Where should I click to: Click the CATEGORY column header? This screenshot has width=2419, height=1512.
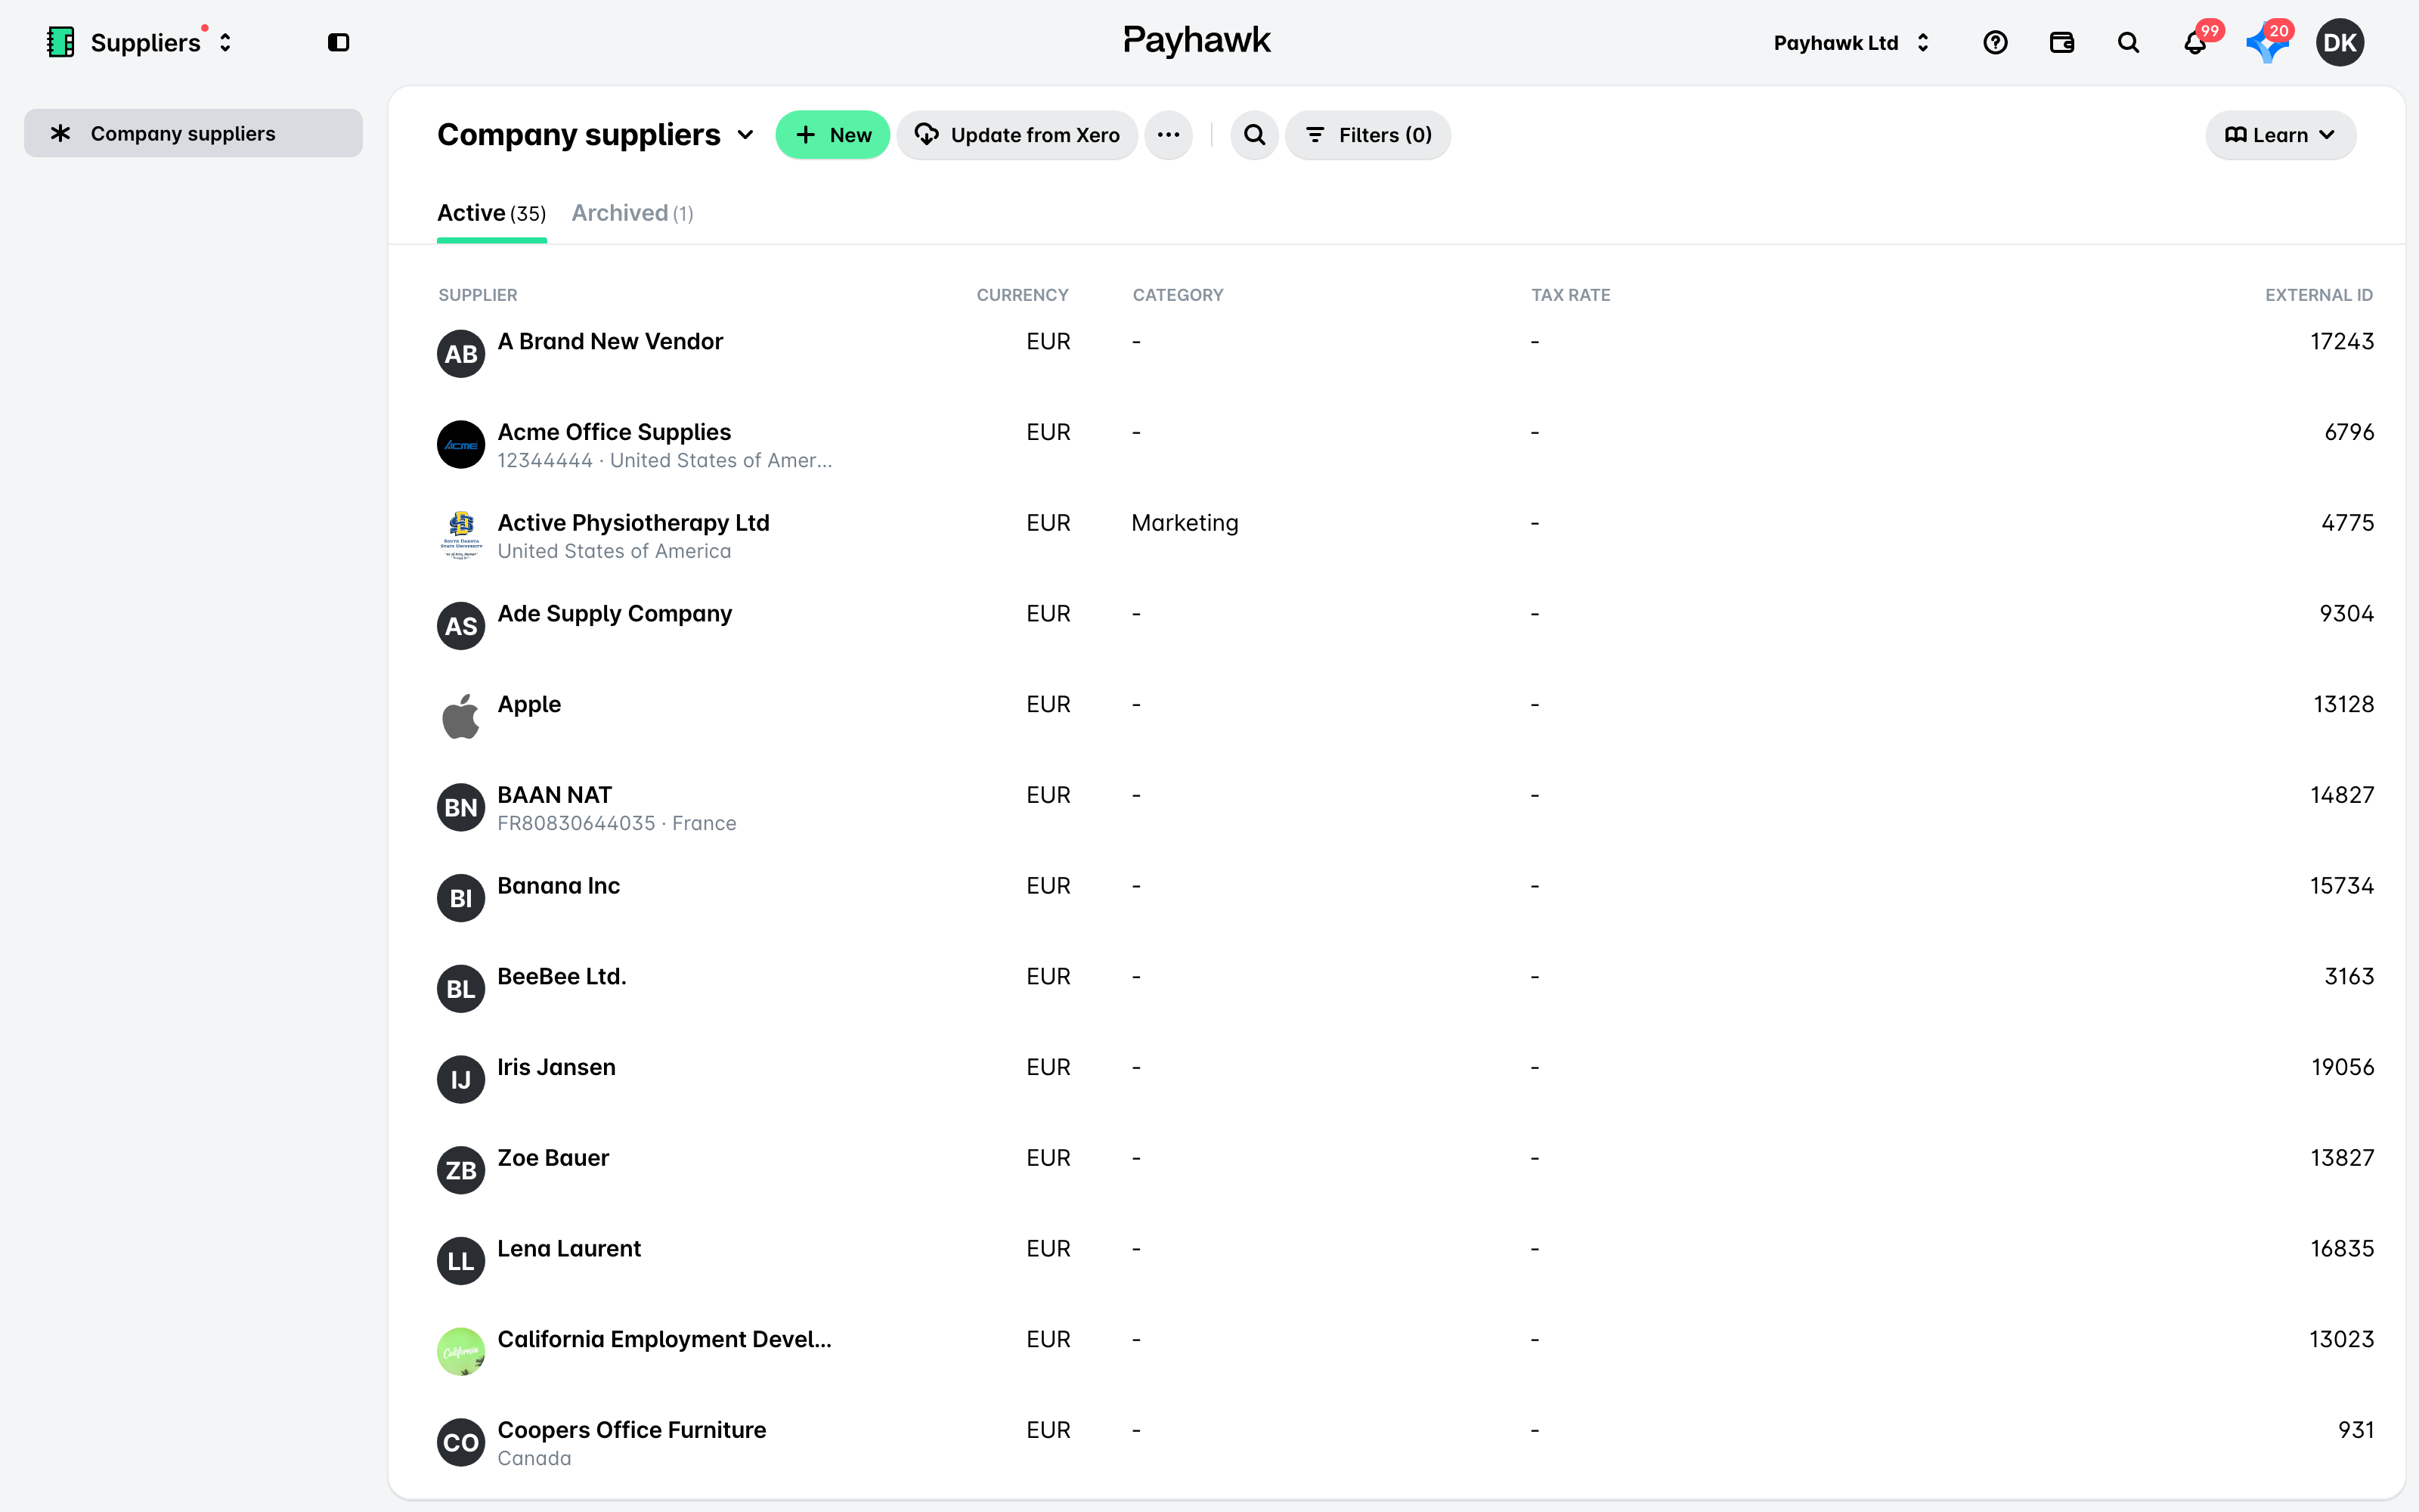tap(1178, 295)
